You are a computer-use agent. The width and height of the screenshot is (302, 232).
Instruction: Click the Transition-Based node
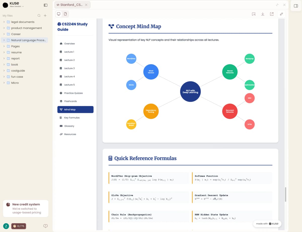131,124
